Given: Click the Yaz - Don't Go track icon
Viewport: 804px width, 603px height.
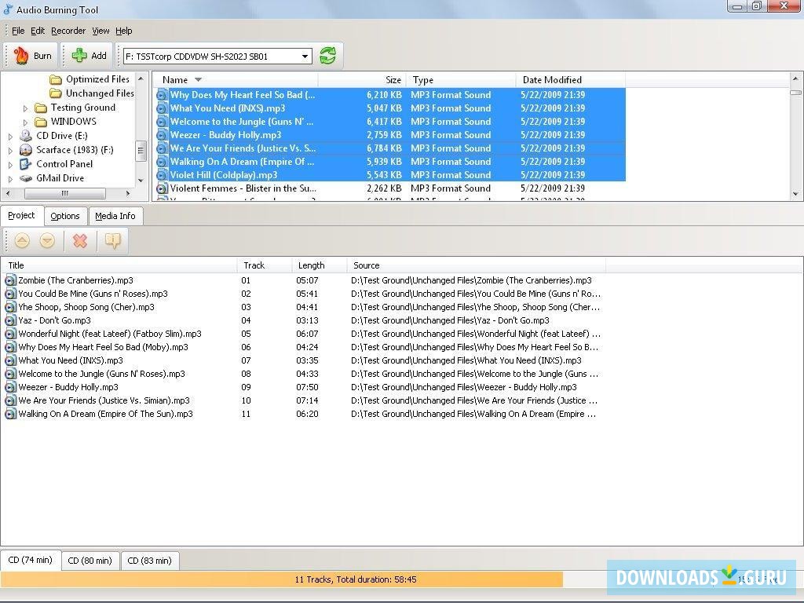Looking at the screenshot, I should [x=10, y=320].
